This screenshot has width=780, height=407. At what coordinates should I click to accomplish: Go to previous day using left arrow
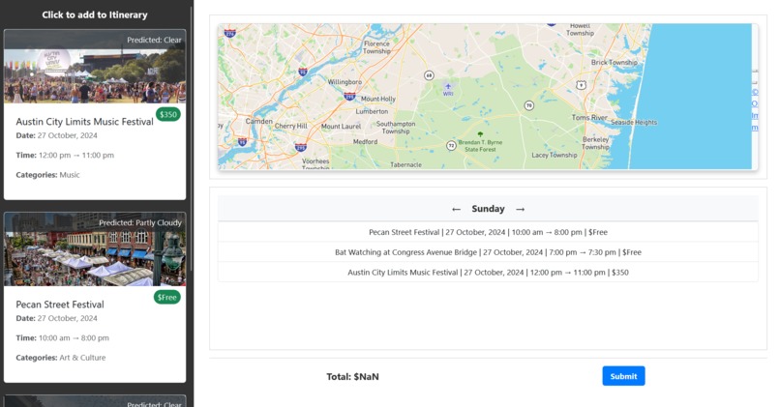coord(456,209)
